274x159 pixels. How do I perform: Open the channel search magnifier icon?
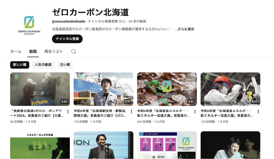(73, 51)
